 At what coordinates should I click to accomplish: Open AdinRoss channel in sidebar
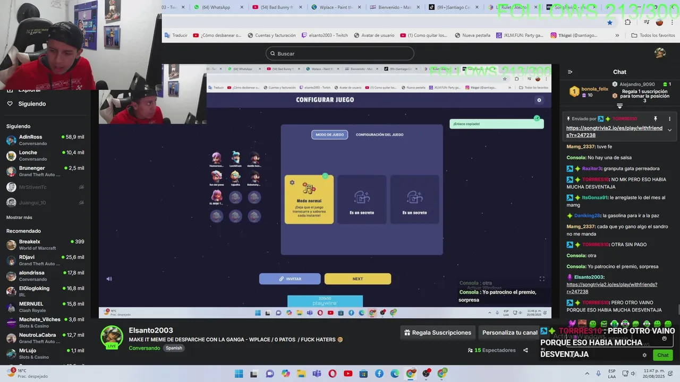pyautogui.click(x=45, y=140)
